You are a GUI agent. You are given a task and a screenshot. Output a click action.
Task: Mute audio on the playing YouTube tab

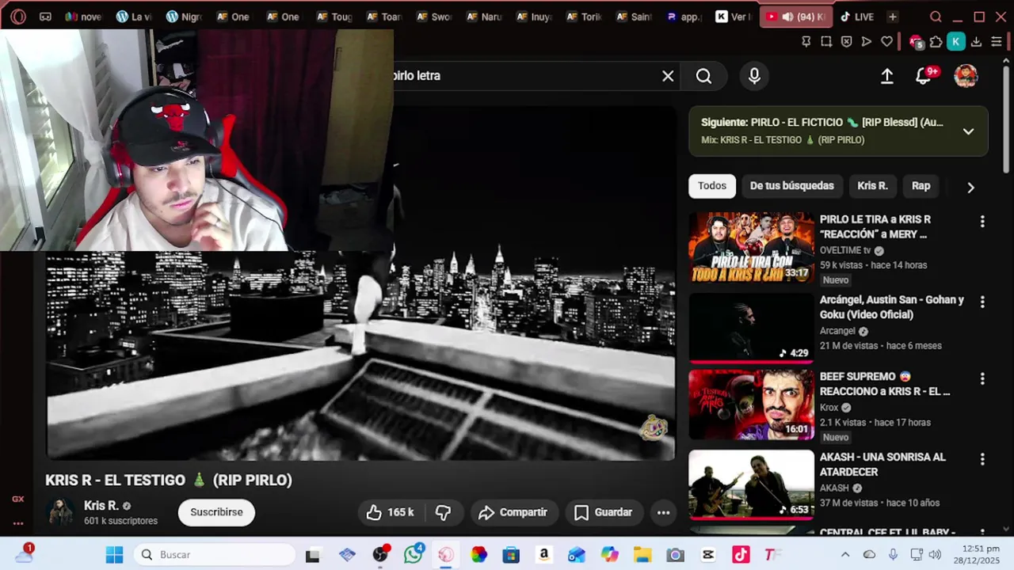tap(787, 17)
